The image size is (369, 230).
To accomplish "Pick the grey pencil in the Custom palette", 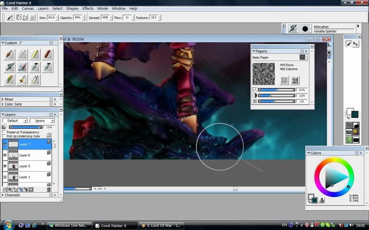I will pos(22,55).
